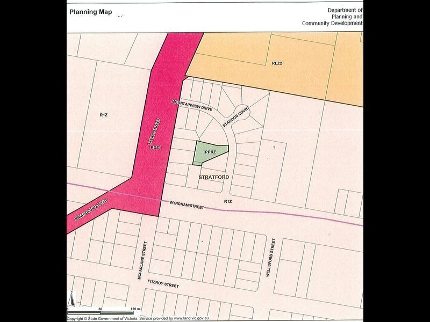Click the Planning Map title
430x322 pixels.
(x=91, y=12)
